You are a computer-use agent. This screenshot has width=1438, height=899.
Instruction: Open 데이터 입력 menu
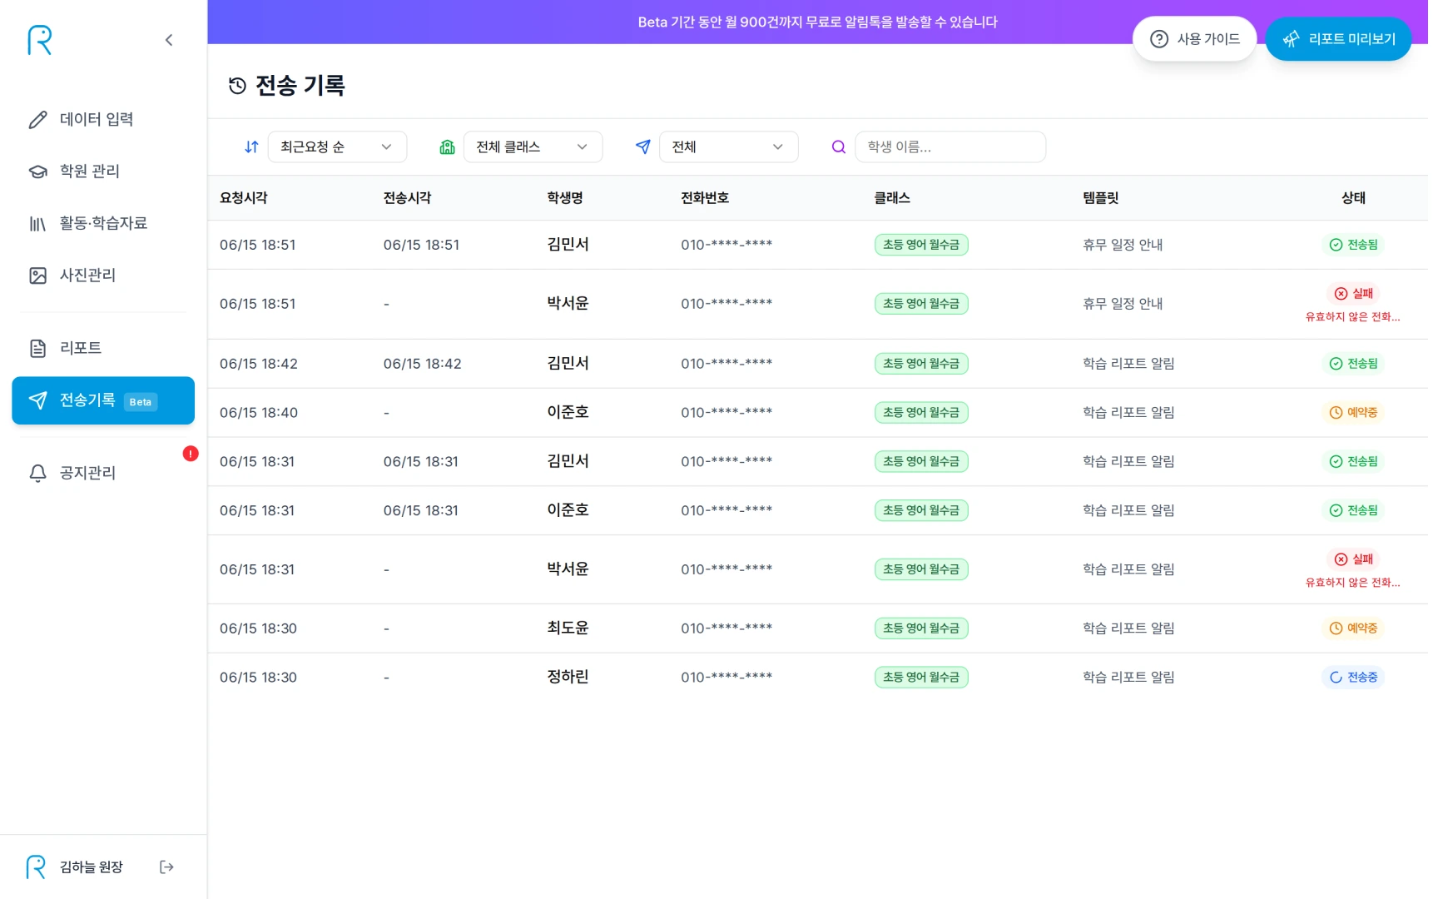point(103,120)
